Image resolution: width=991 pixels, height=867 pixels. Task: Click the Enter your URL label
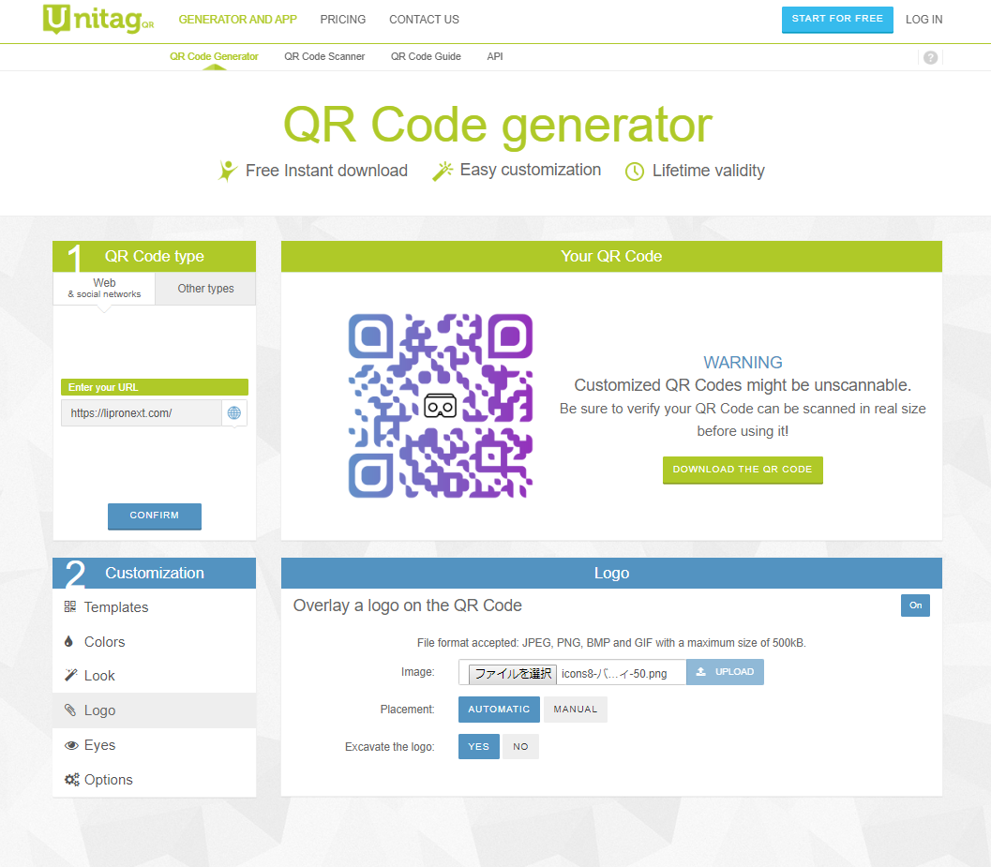(154, 387)
